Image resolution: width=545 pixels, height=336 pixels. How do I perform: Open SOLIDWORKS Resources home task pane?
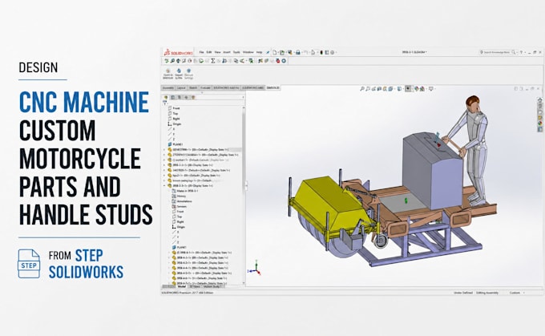pos(539,100)
